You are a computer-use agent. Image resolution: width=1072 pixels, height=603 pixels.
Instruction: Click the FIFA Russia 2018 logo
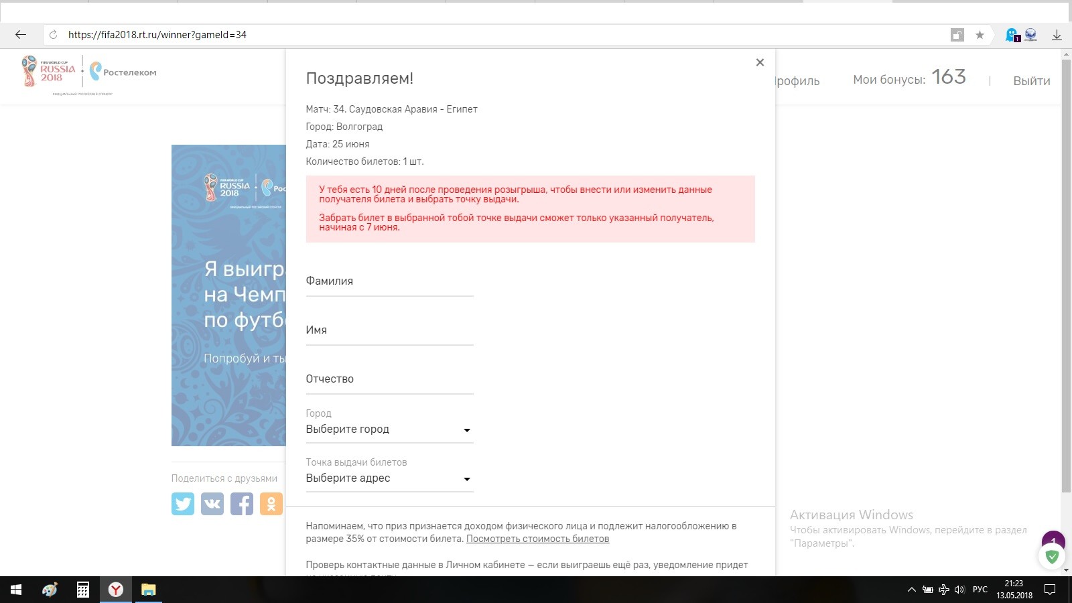pos(49,71)
